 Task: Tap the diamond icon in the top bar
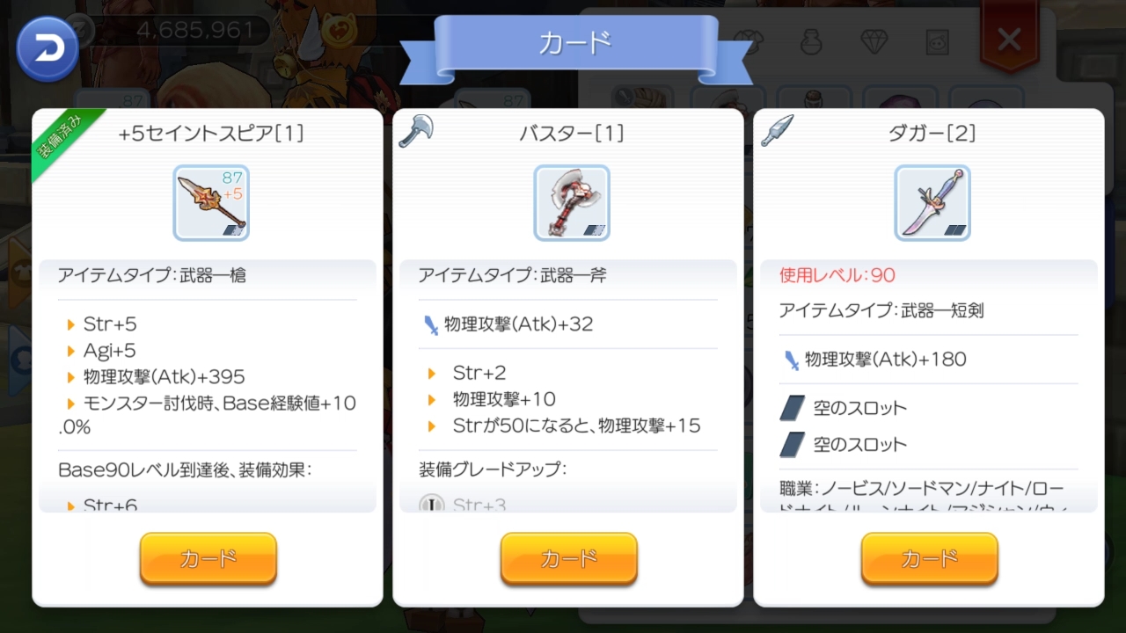tap(874, 40)
